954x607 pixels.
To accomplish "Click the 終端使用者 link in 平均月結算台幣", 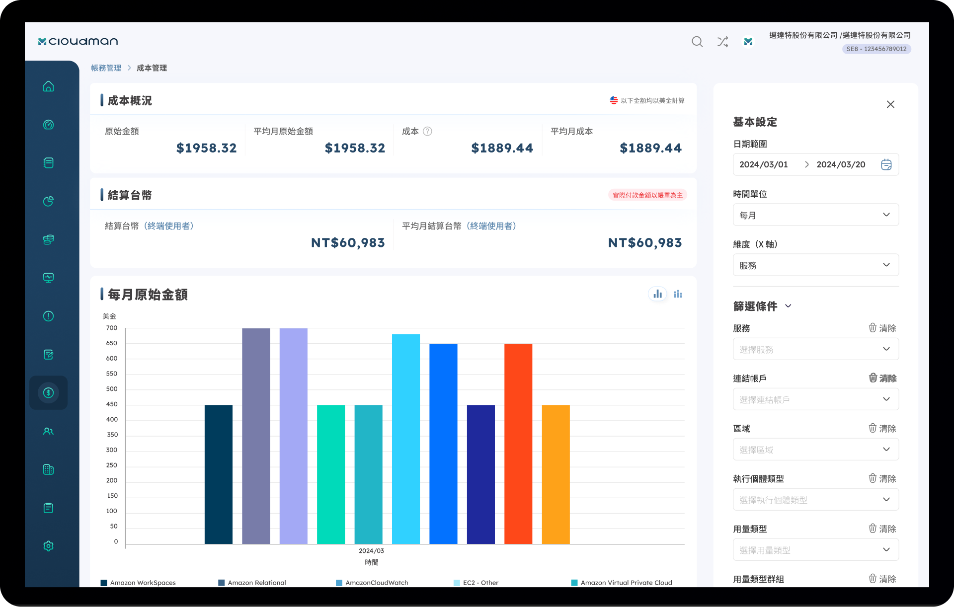I will point(491,226).
